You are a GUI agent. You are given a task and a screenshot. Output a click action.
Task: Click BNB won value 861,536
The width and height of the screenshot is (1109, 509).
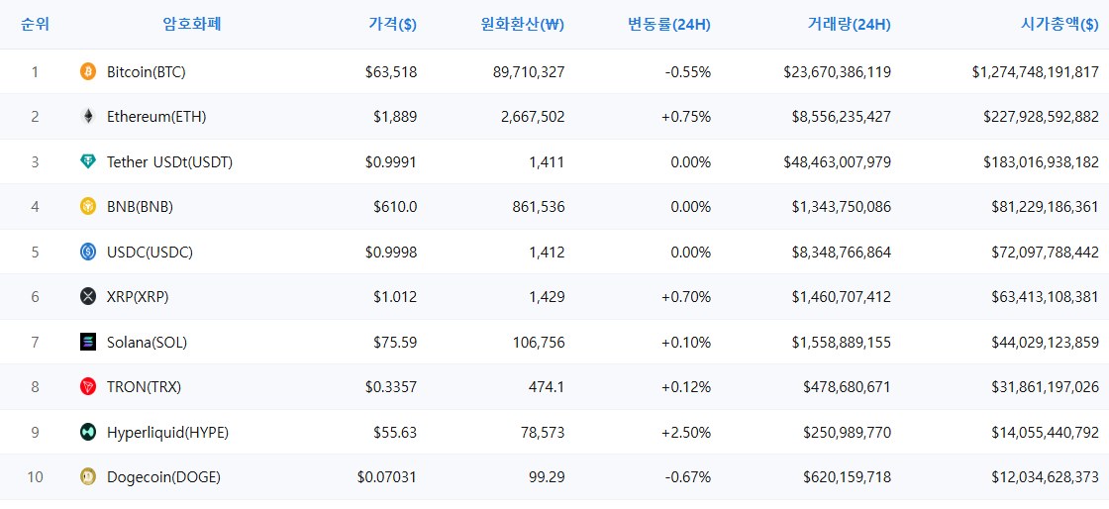(539, 207)
